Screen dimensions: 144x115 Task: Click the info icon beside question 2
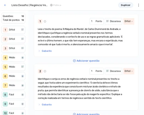[45, 71]
